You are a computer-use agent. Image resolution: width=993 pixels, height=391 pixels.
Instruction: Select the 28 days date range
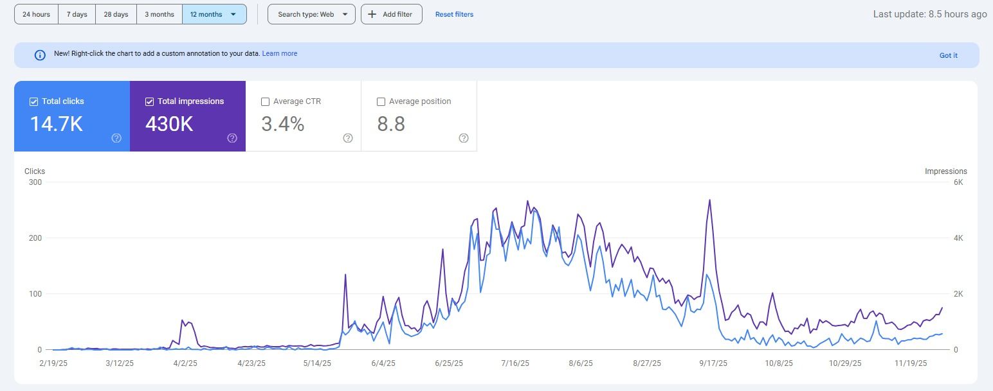116,14
